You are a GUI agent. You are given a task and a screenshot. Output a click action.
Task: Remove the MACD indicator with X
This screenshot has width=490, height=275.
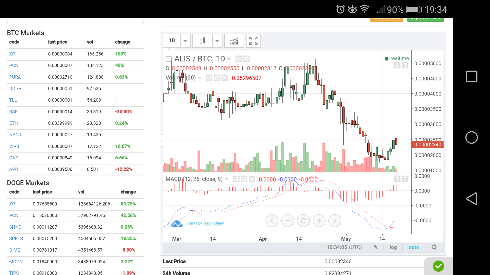point(252,180)
